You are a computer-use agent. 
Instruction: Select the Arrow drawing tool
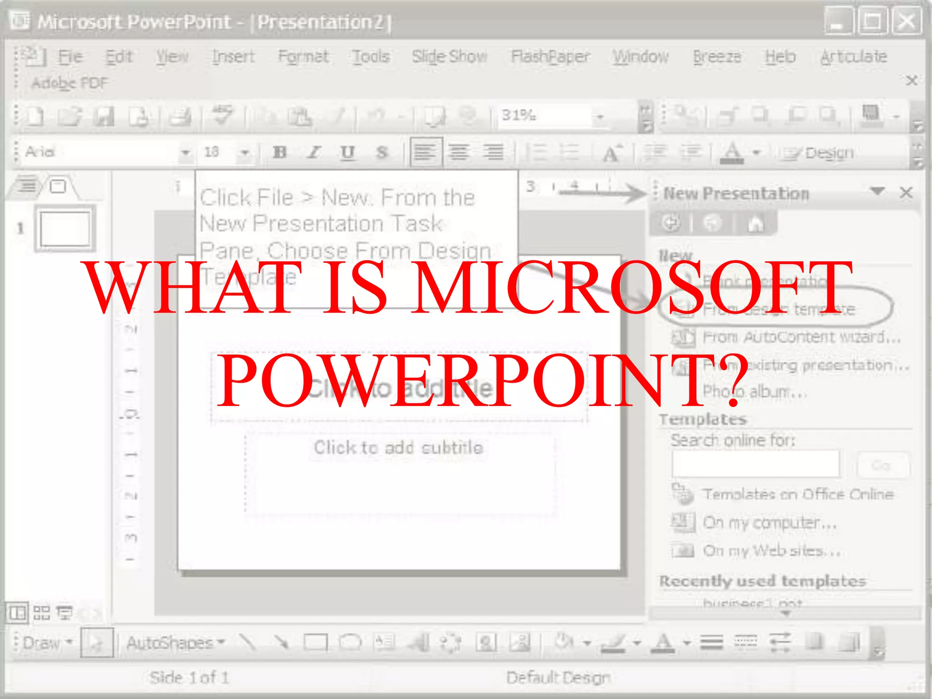point(281,643)
